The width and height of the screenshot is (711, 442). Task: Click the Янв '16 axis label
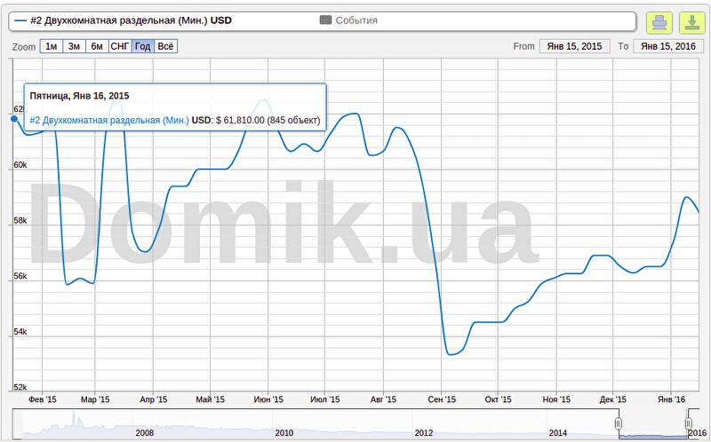tap(672, 399)
